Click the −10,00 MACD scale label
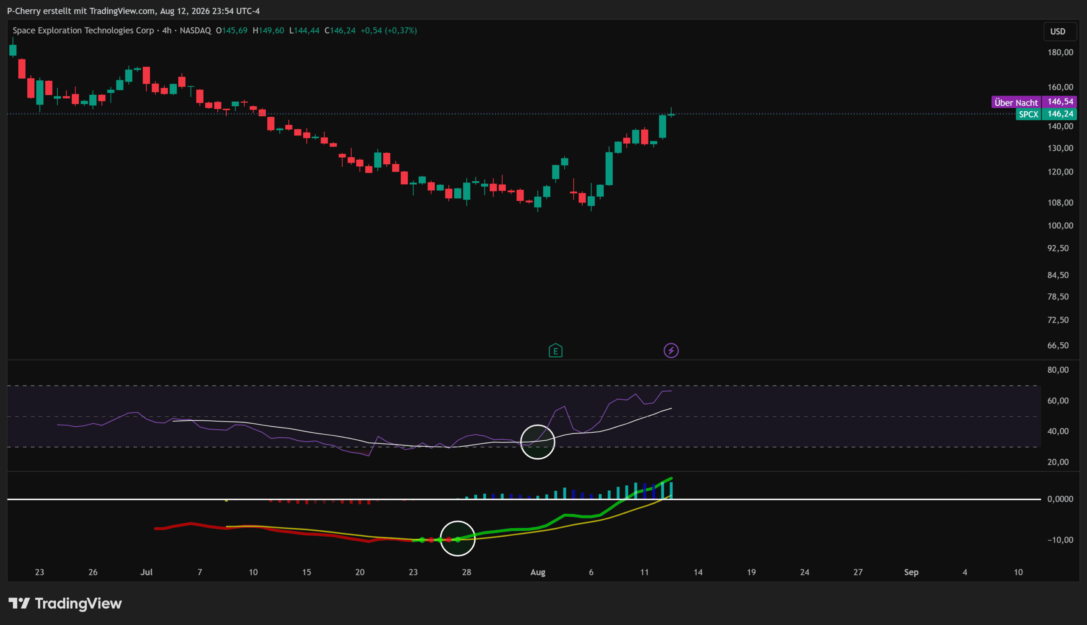1087x625 pixels. (x=1060, y=540)
